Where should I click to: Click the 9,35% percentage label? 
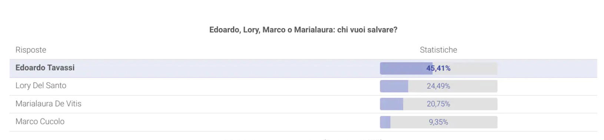point(438,122)
